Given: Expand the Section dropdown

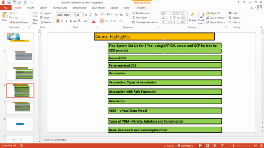Looking at the screenshot, I should (47, 23).
